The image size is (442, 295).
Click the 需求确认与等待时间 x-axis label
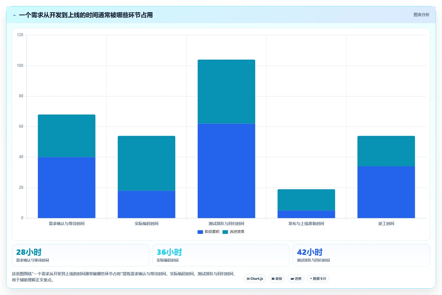click(x=67, y=224)
